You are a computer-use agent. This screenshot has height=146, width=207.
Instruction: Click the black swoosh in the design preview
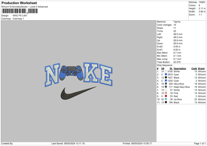(78, 93)
